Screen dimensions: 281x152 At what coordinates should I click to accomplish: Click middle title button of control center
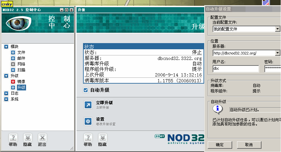pyautogui.click(x=66, y=10)
